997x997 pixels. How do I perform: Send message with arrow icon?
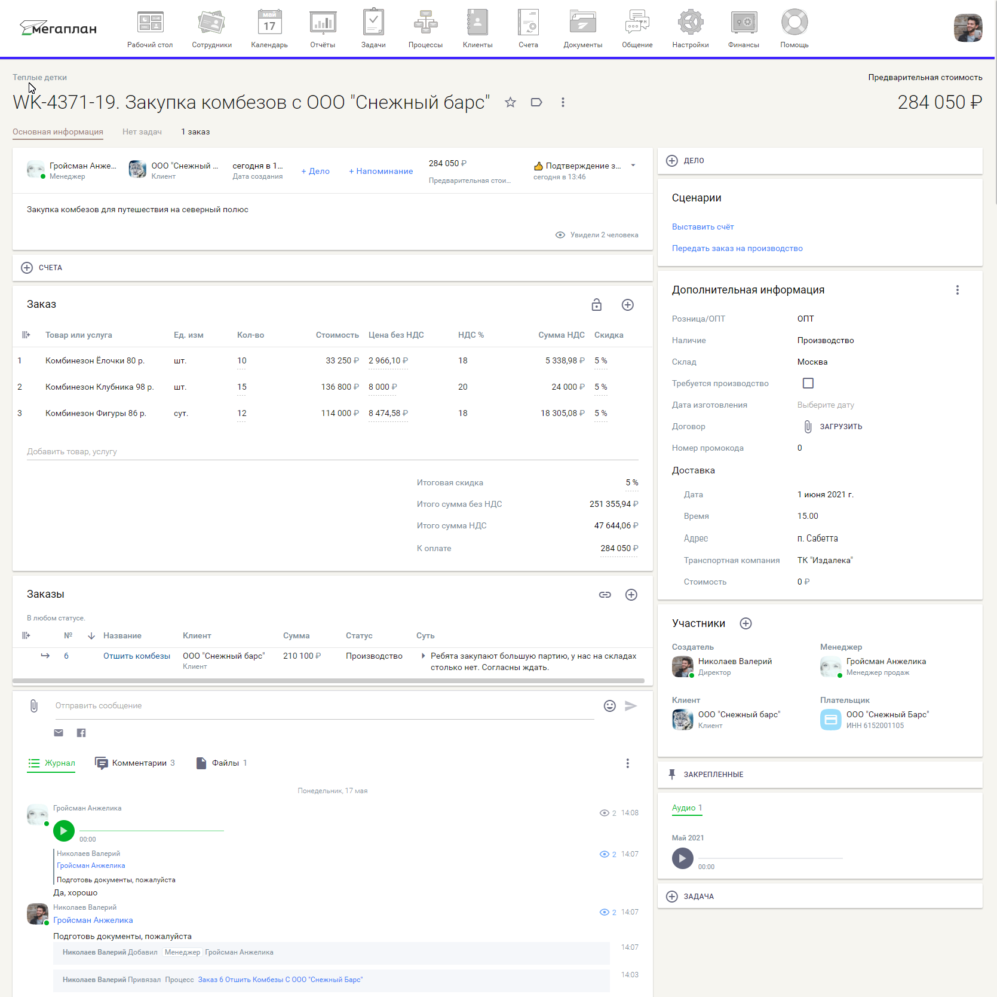(631, 706)
